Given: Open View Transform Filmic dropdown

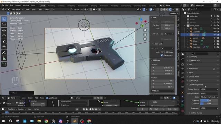Looking at the screenshot, I should click(x=209, y=94).
